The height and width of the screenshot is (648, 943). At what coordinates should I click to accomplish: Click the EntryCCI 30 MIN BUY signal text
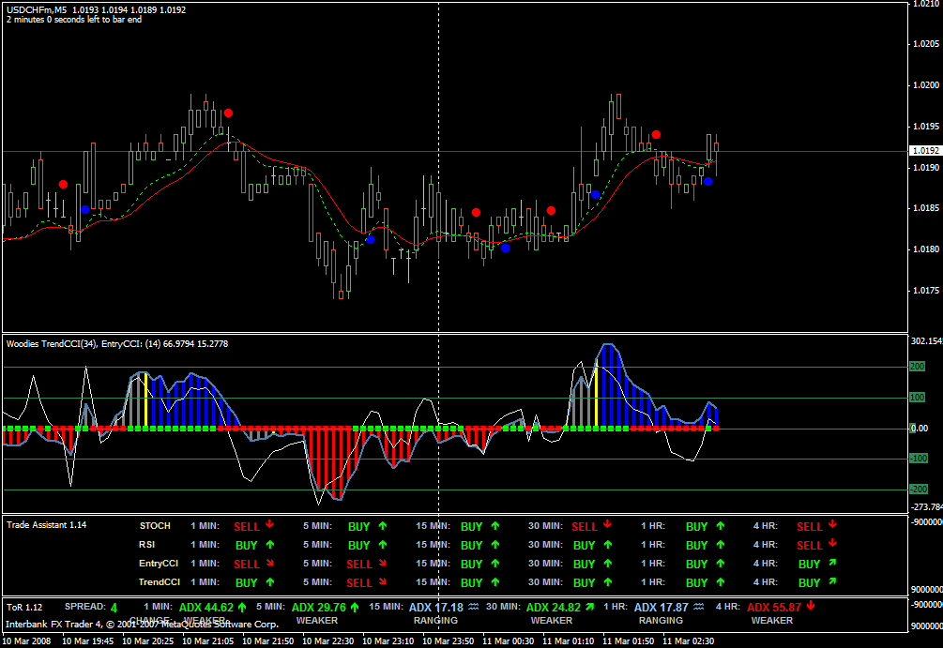[584, 564]
